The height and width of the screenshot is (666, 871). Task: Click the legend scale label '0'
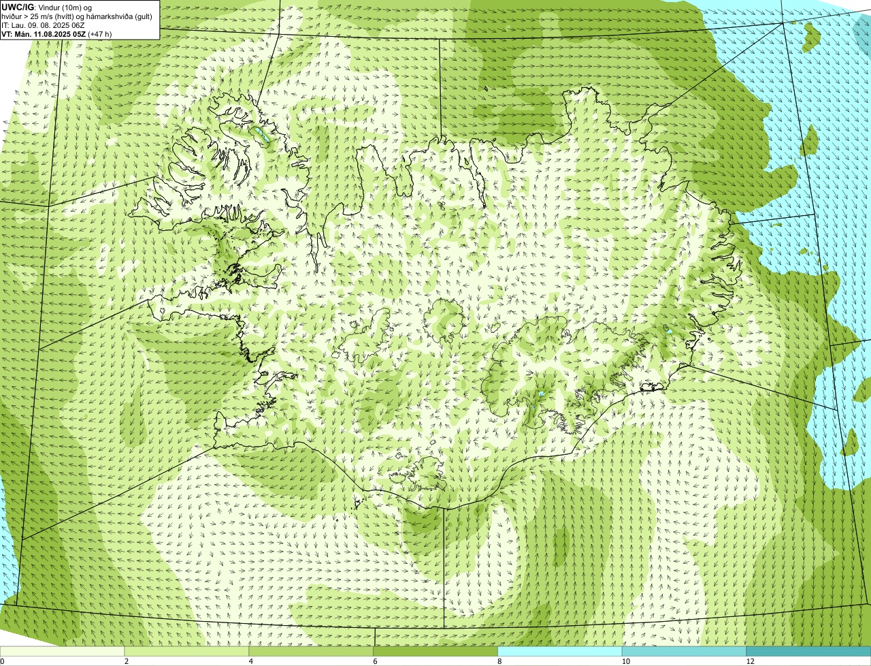point(2,661)
